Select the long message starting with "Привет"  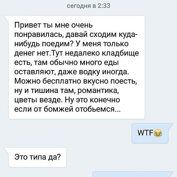pos(75,67)
